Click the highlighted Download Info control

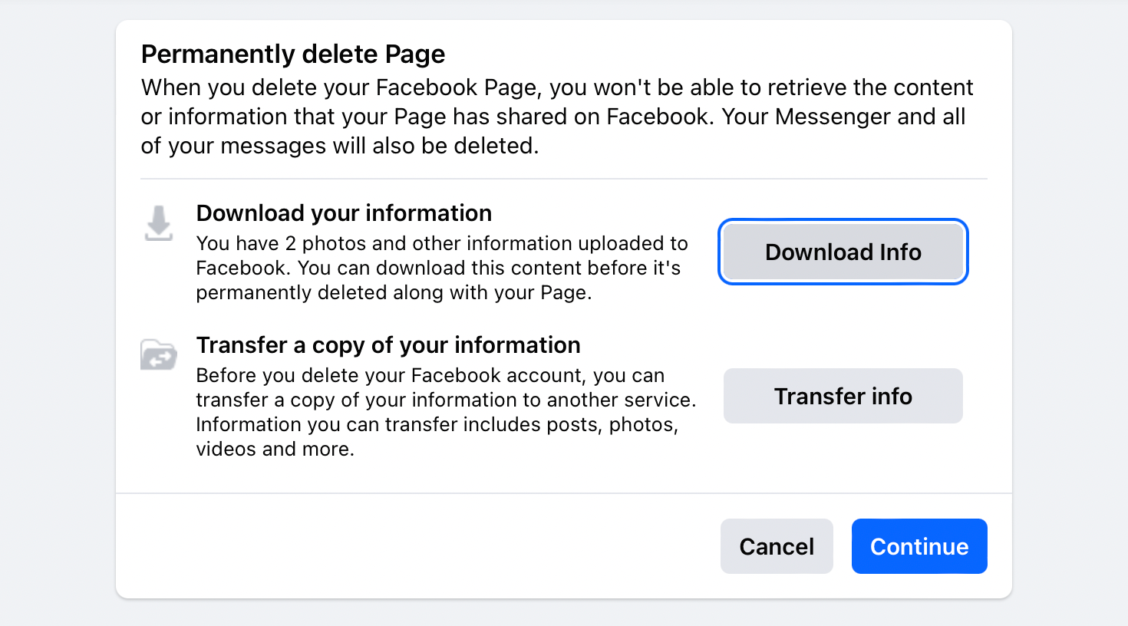842,252
